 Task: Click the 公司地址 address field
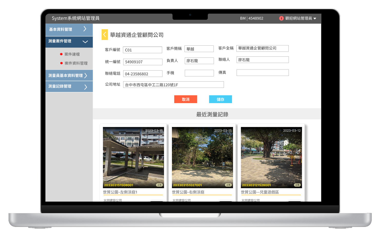[173, 85]
